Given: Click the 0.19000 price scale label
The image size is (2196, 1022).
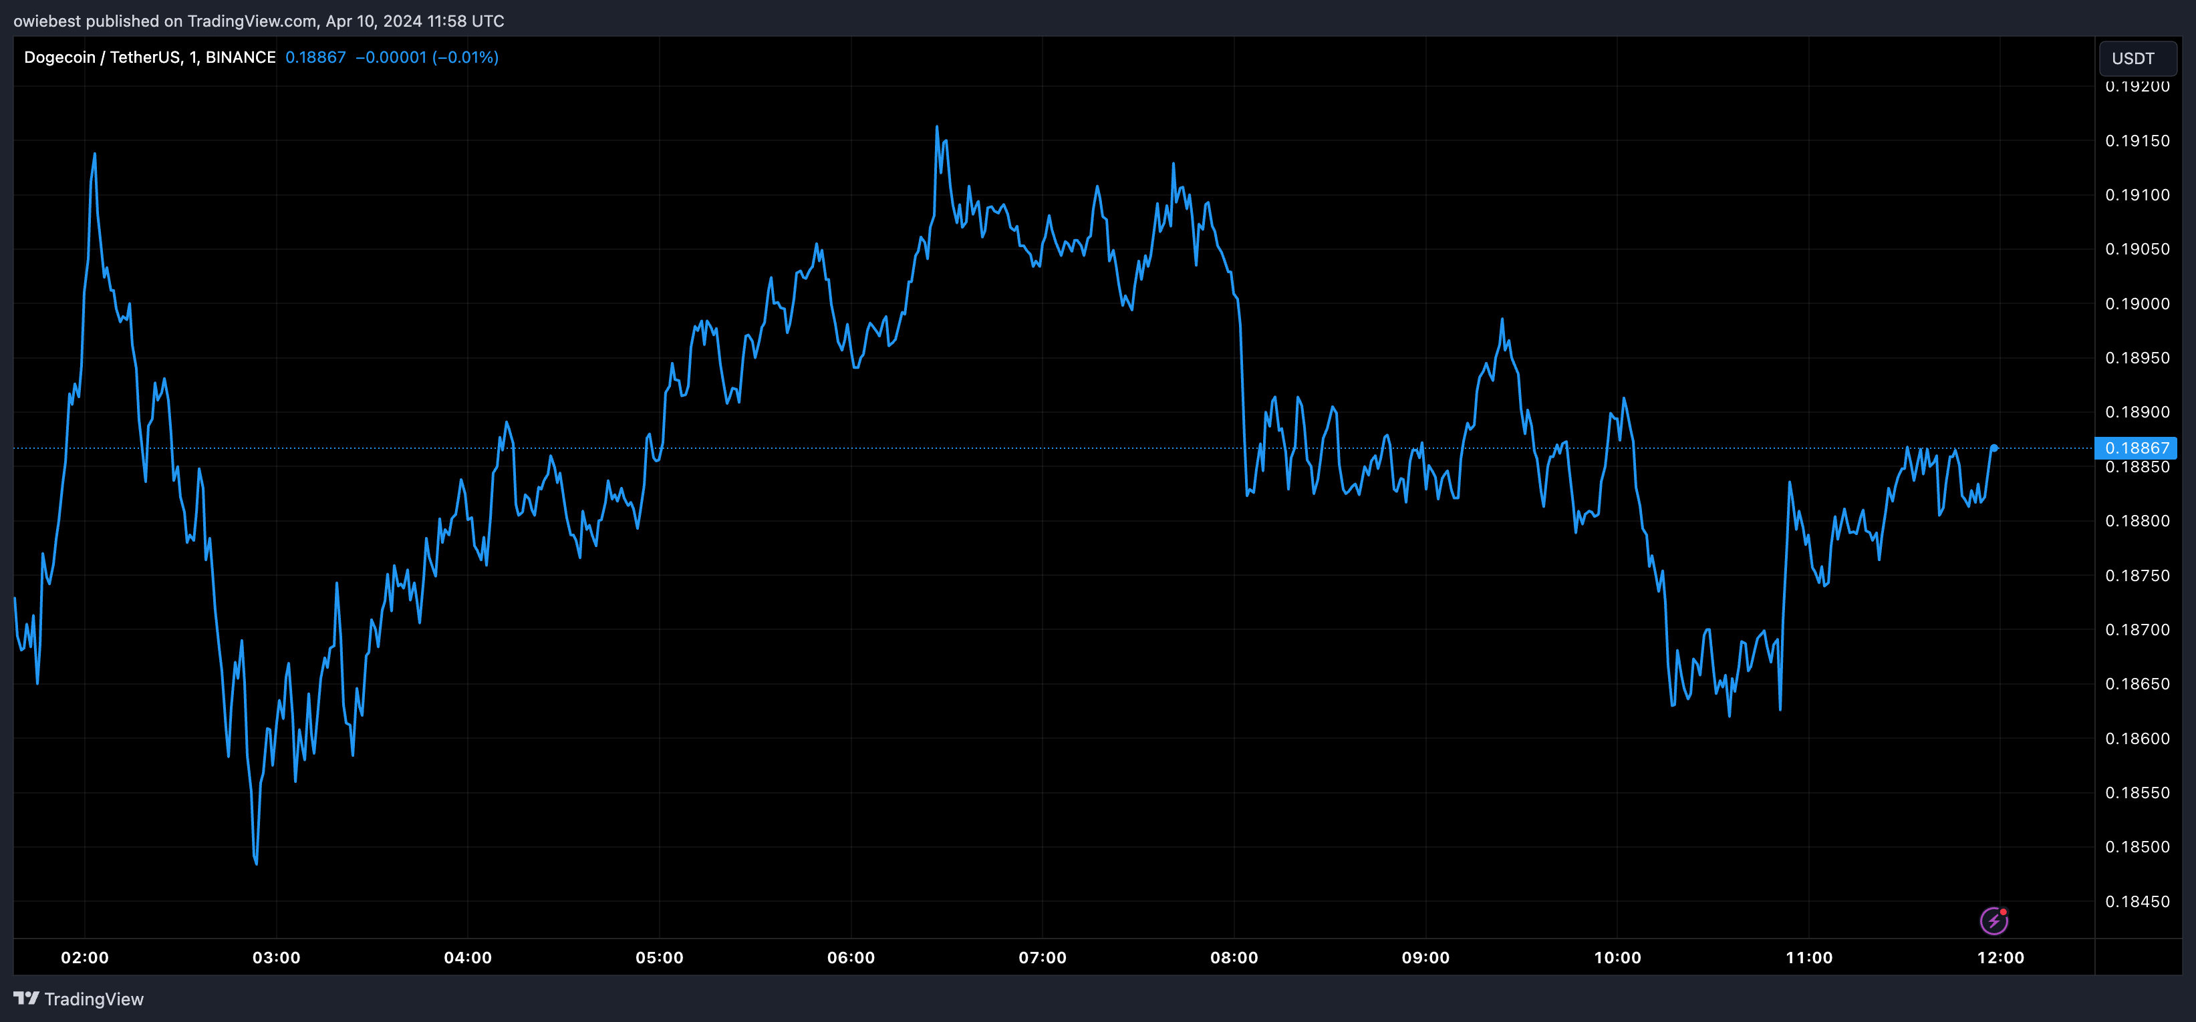Looking at the screenshot, I should tap(2137, 303).
